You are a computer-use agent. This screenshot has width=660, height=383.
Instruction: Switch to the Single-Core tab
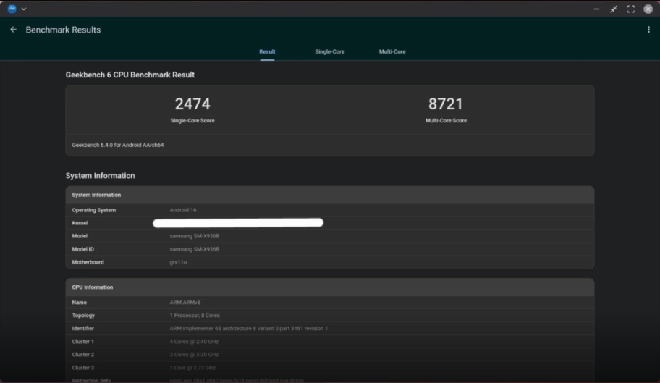[x=329, y=52]
